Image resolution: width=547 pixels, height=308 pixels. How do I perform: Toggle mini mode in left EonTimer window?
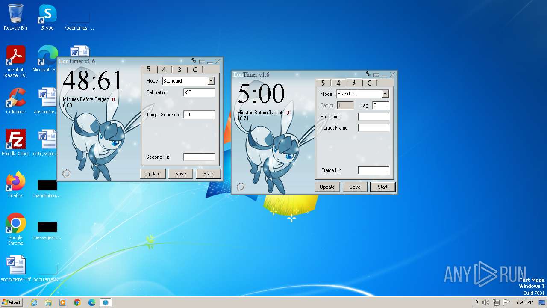click(x=202, y=62)
